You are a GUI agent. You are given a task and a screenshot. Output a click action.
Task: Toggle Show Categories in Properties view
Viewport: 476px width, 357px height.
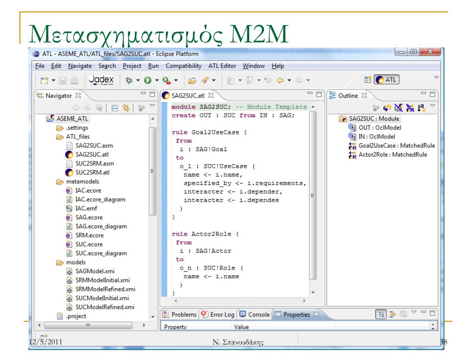point(381,314)
